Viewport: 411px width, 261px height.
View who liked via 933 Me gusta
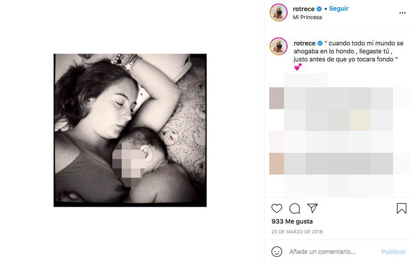tap(292, 221)
